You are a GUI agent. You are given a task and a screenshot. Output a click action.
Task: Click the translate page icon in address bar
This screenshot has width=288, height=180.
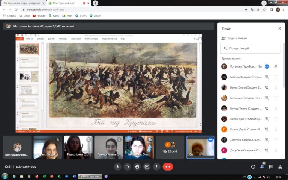tap(252, 10)
